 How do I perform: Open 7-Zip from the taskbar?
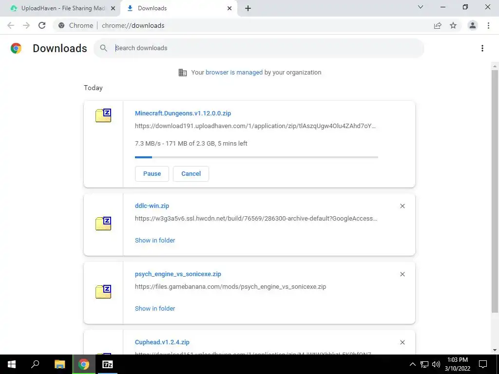pyautogui.click(x=107, y=364)
